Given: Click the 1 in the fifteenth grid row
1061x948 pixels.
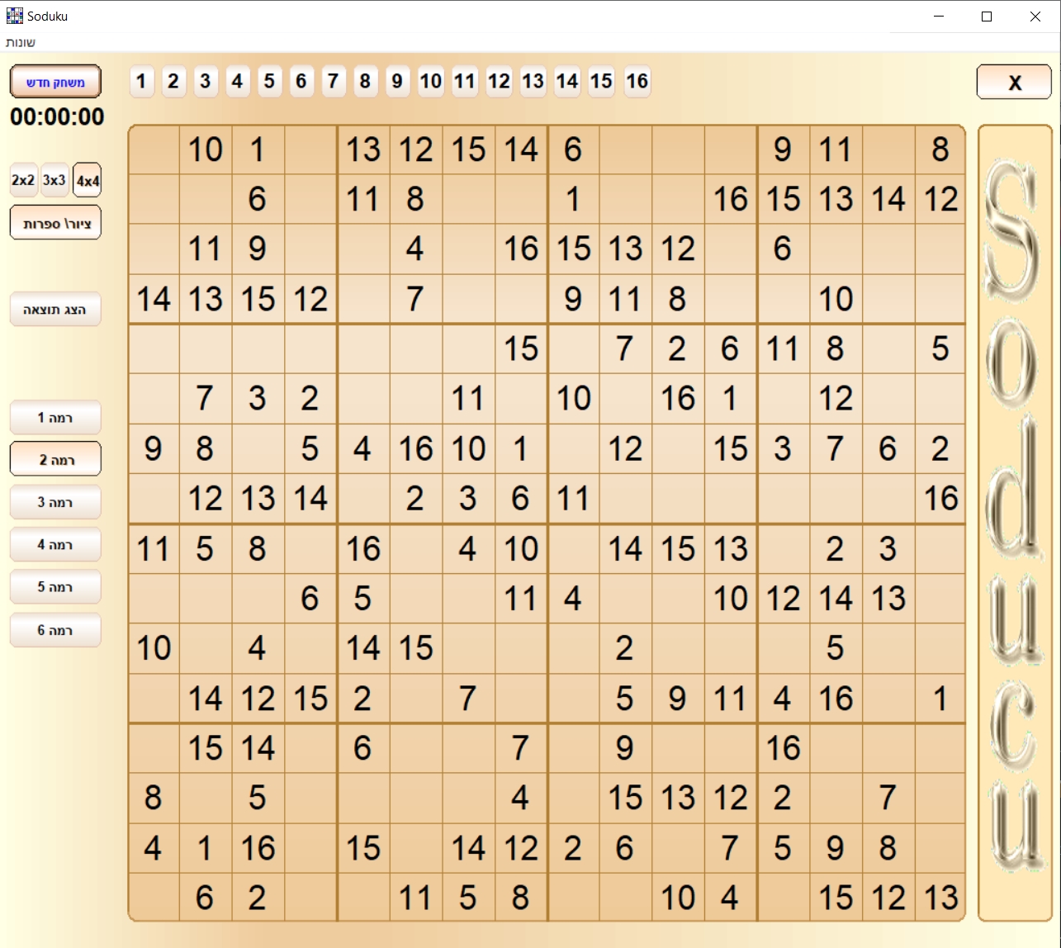Looking at the screenshot, I should click(206, 848).
